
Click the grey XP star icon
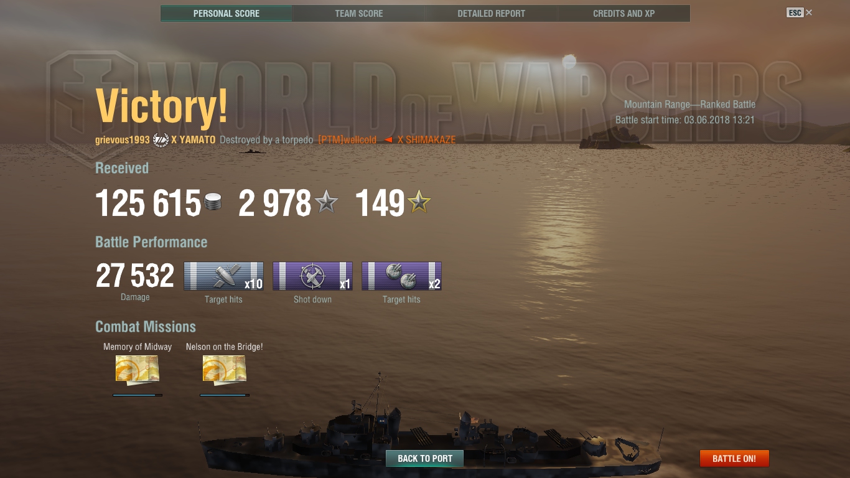click(x=326, y=202)
